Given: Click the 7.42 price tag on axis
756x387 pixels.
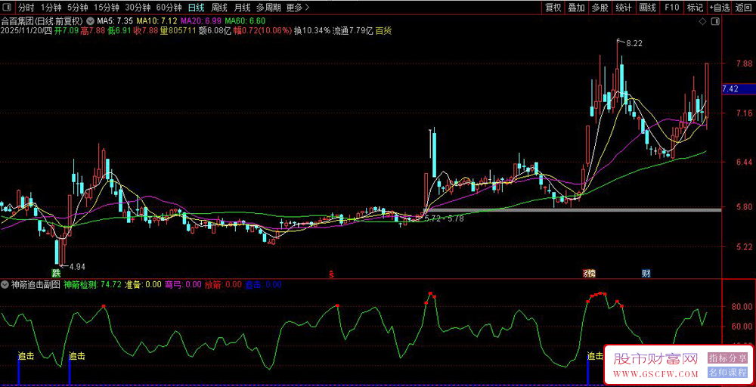Looking at the screenshot, I should [730, 89].
